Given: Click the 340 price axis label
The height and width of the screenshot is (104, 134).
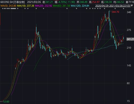Looking at the screenshot, I should coord(129,12).
